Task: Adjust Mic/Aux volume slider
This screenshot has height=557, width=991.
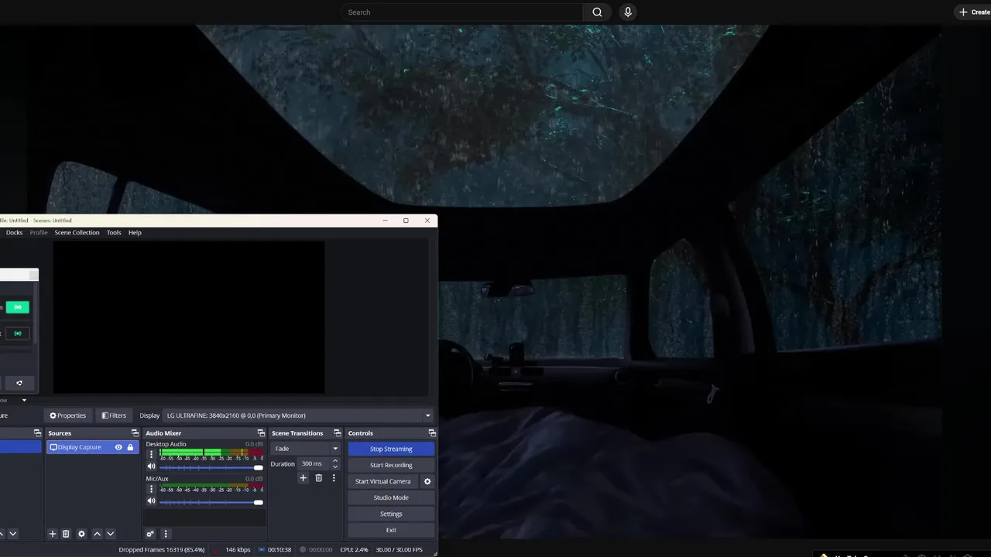Action: [211, 502]
